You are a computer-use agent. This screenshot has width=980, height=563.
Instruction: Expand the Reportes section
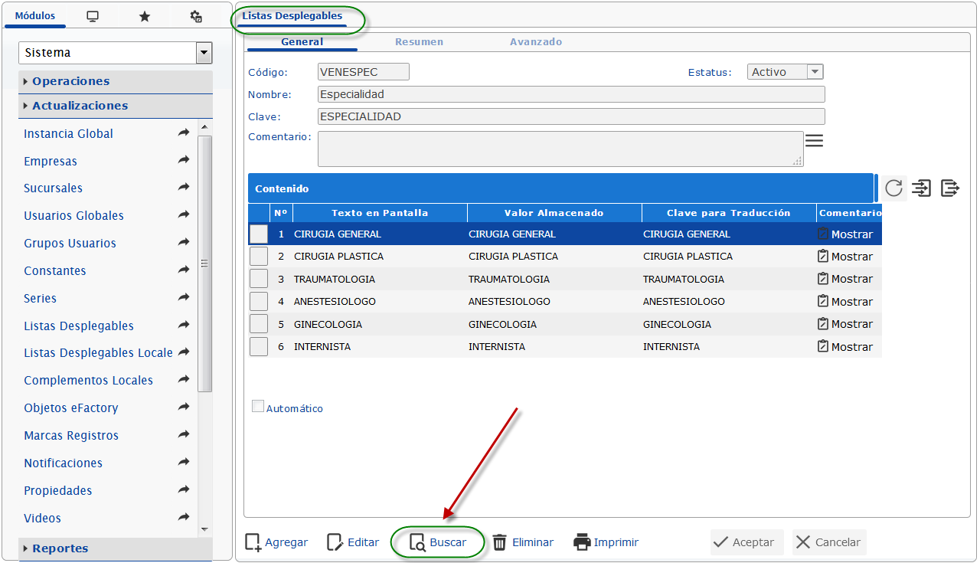60,548
